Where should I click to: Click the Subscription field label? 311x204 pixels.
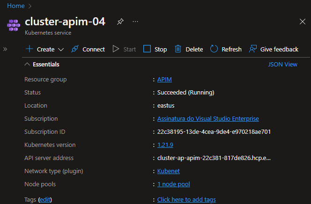(x=41, y=119)
